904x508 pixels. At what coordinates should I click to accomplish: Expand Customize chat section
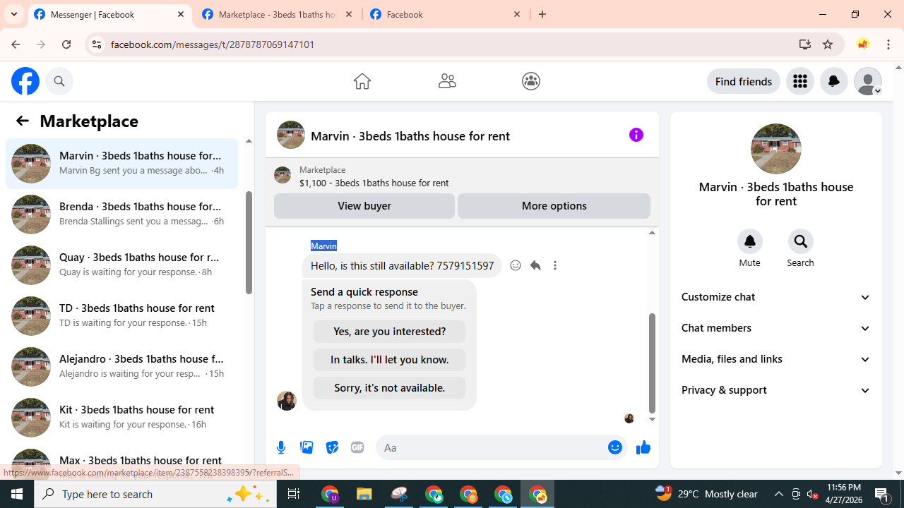coord(776,297)
